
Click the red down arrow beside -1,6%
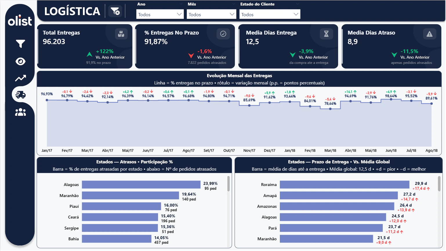[x=191, y=55]
